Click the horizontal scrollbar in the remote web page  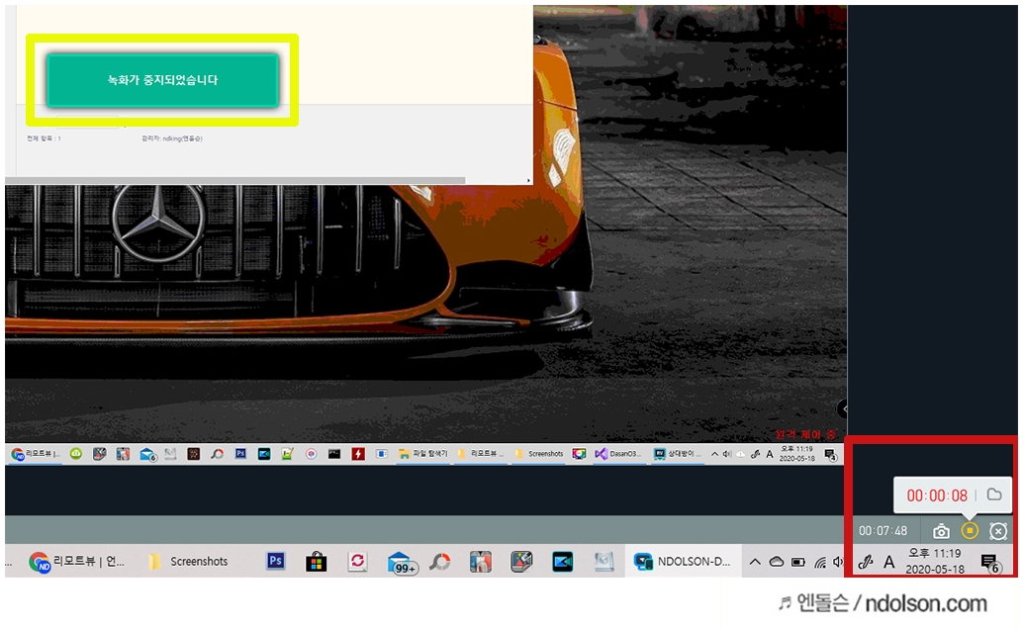[x=236, y=180]
